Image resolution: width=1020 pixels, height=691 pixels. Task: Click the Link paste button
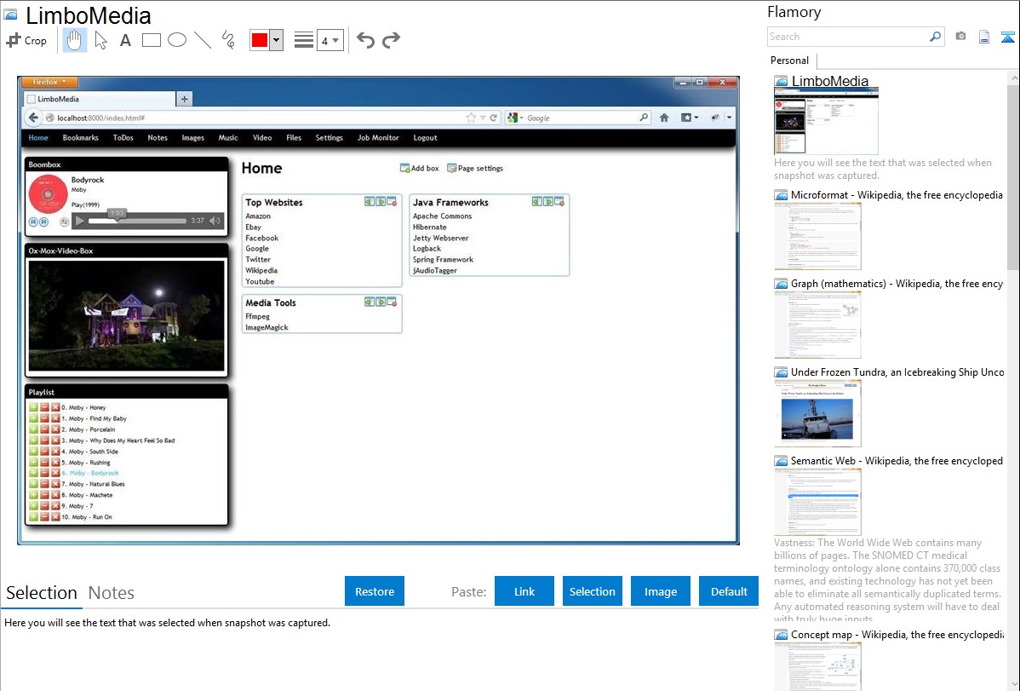tap(524, 591)
